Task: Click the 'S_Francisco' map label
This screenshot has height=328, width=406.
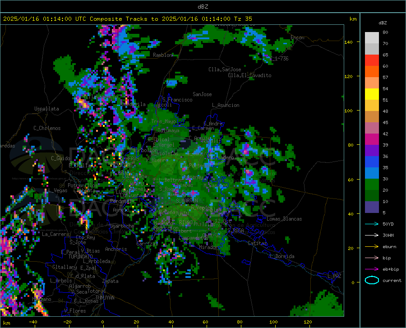Action: point(177,100)
